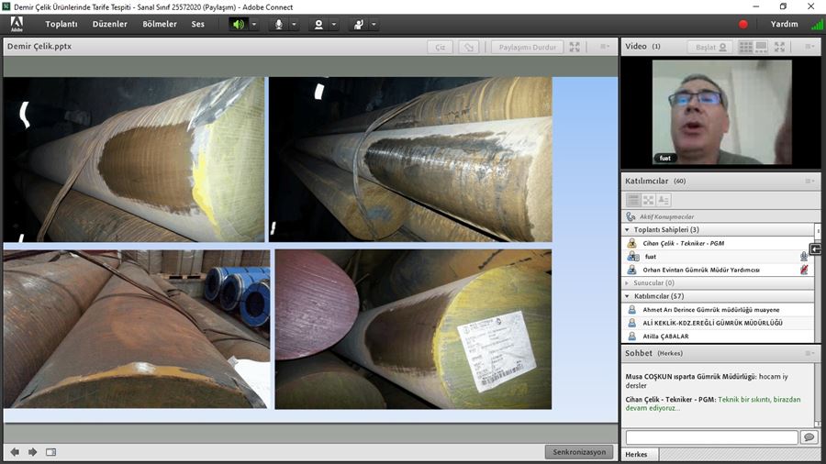Open the Bölmeler menu
The width and height of the screenshot is (826, 464).
[159, 24]
